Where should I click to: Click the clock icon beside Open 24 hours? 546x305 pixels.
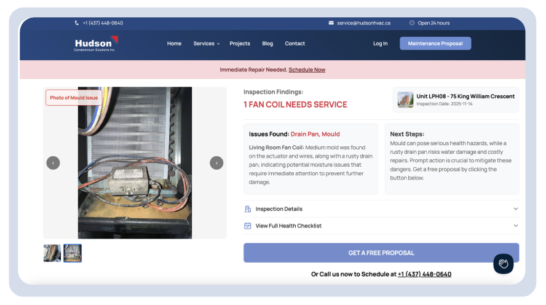click(x=412, y=23)
